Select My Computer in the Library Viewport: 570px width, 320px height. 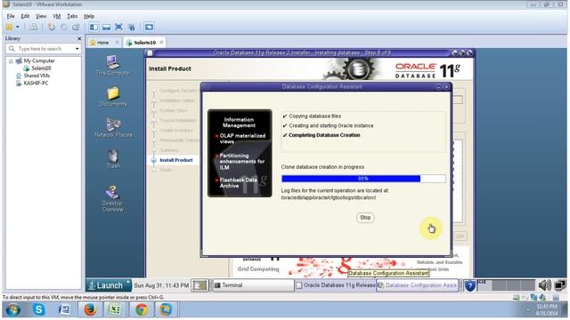pyautogui.click(x=39, y=60)
